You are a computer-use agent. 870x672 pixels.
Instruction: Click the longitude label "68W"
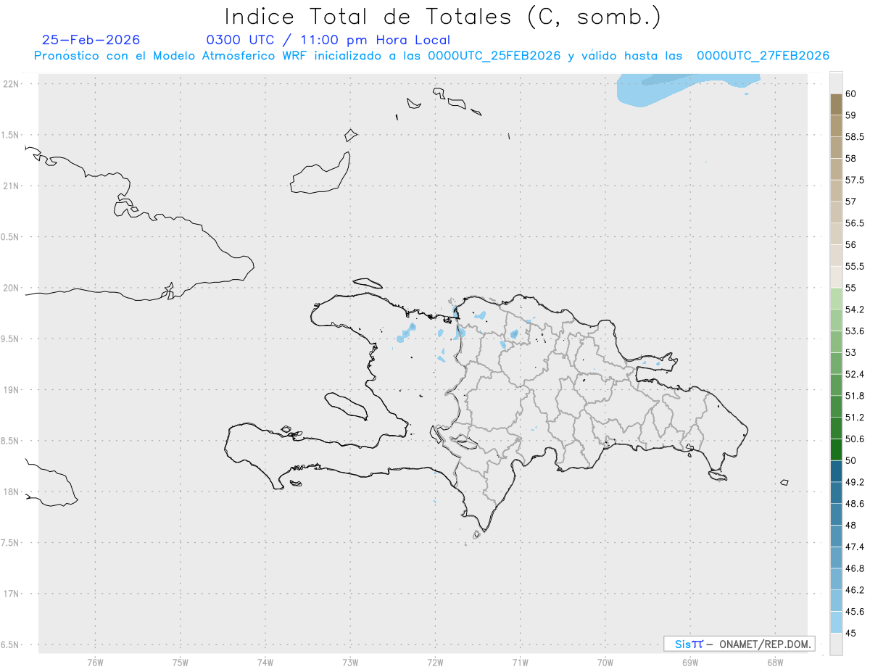(x=775, y=662)
